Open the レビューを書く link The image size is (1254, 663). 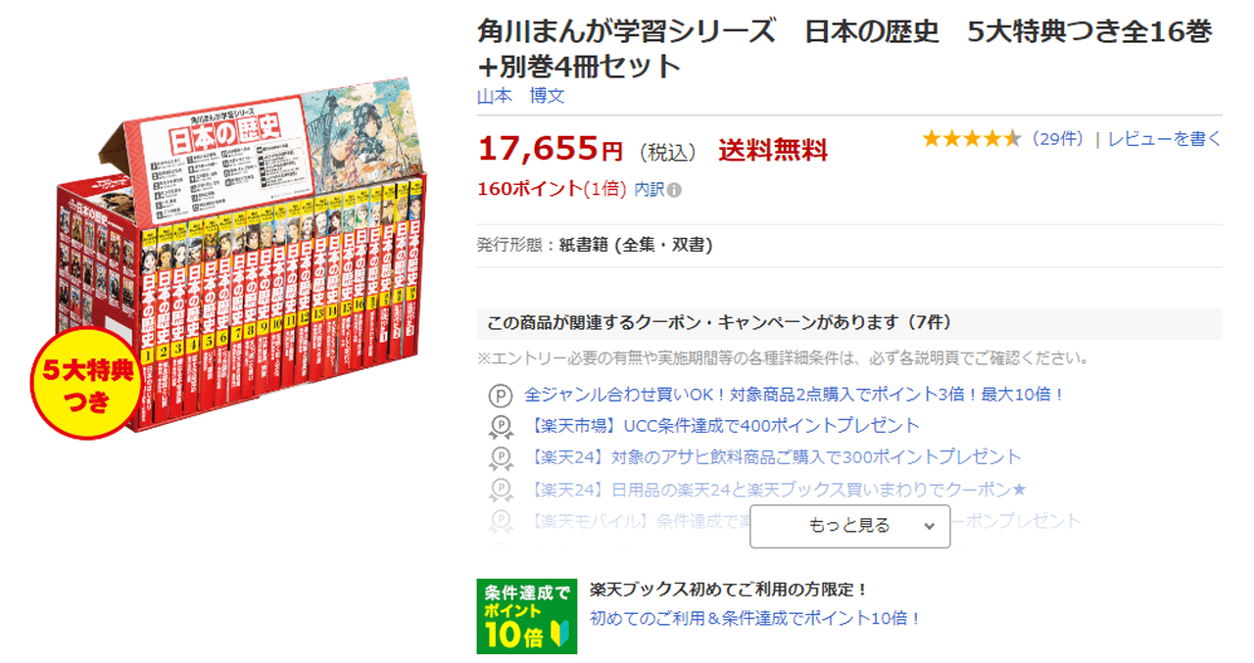1165,139
